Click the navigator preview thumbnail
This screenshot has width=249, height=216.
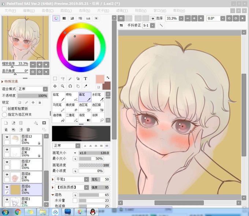coord(25,38)
